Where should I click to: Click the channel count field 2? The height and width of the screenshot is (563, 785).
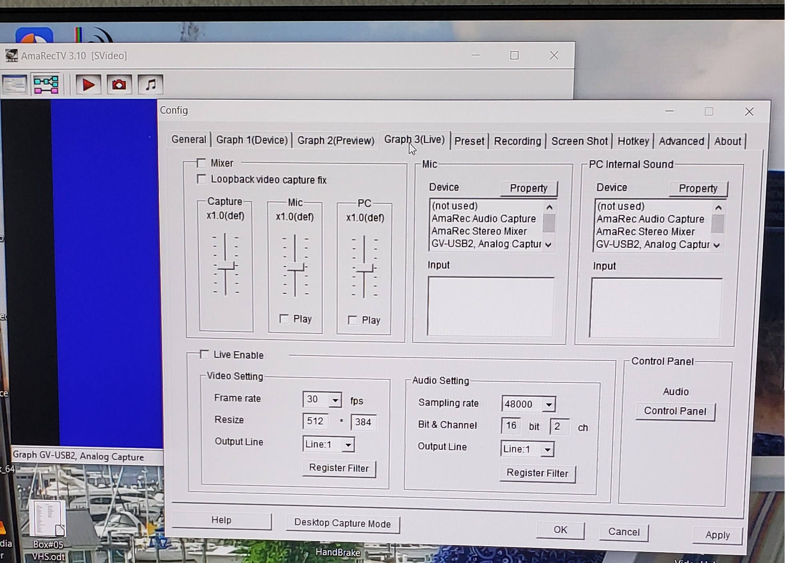point(559,426)
